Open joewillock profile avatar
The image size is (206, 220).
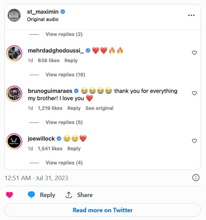pyautogui.click(x=14, y=141)
